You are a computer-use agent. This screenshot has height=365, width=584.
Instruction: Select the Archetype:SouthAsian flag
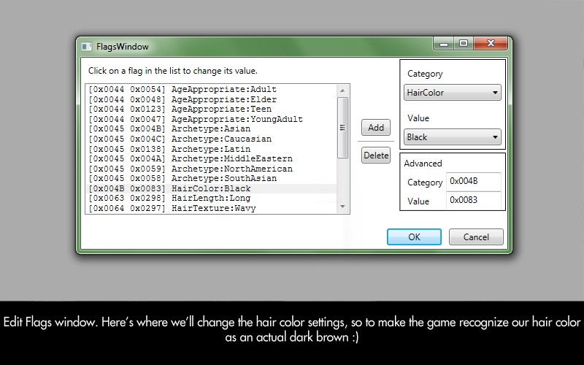(x=211, y=178)
